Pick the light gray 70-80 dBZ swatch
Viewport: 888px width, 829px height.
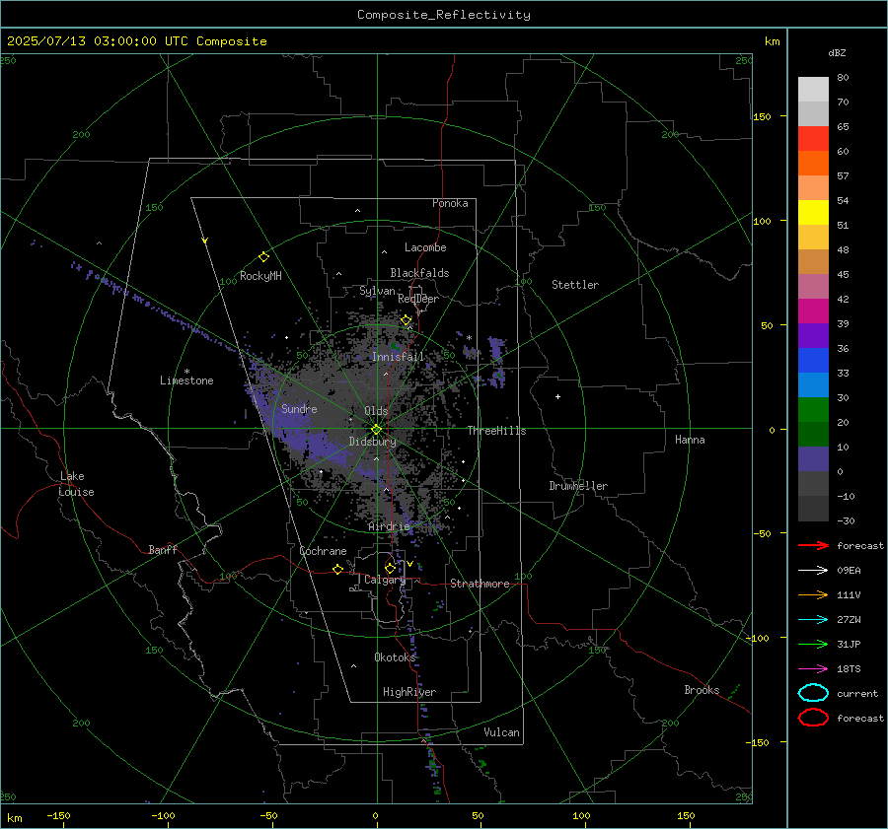coord(813,90)
